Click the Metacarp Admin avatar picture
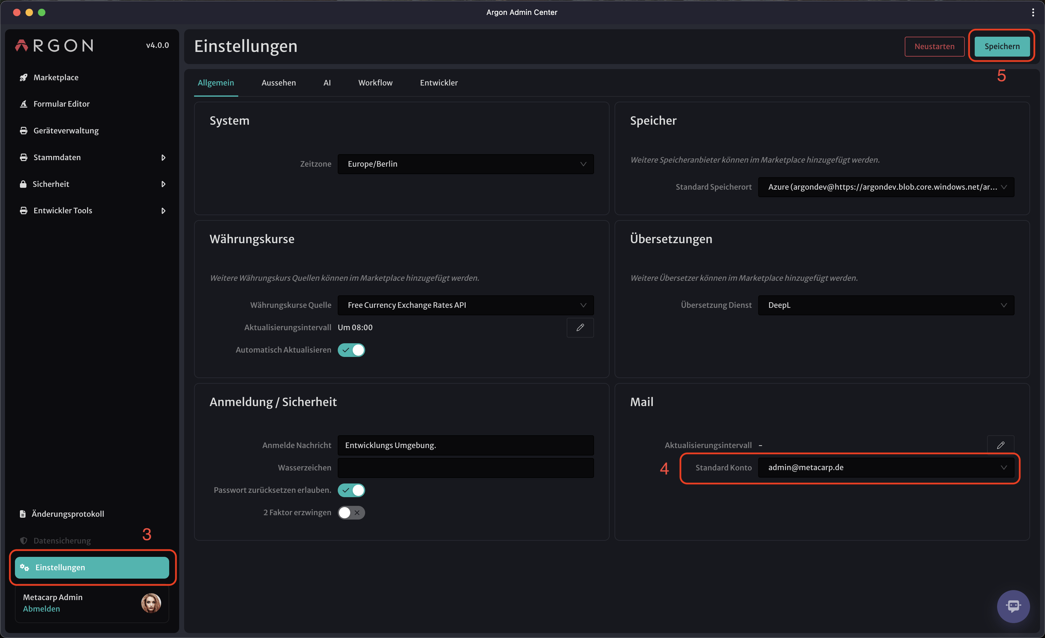The width and height of the screenshot is (1045, 638). click(x=151, y=603)
